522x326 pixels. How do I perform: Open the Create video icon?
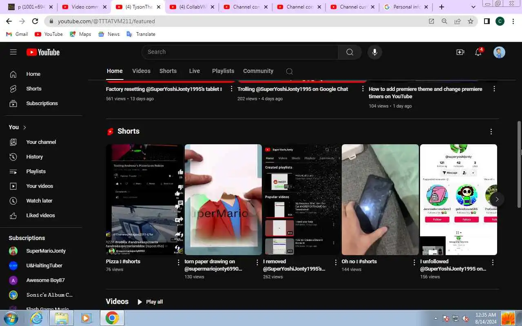coord(460,52)
